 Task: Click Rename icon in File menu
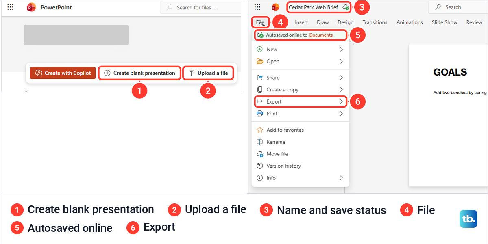(x=260, y=142)
